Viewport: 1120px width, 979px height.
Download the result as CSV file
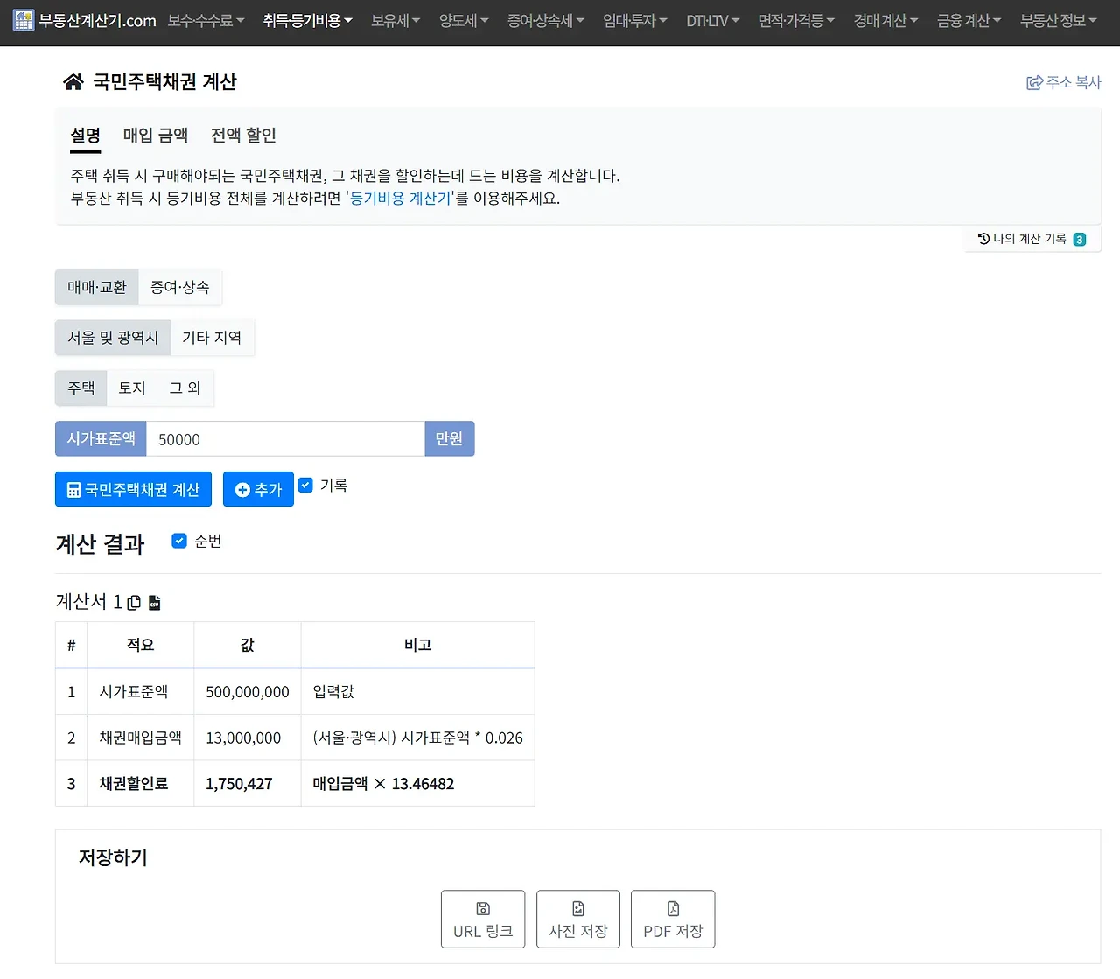tap(154, 602)
